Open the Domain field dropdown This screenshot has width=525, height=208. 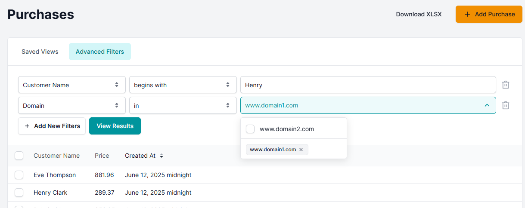click(x=72, y=105)
